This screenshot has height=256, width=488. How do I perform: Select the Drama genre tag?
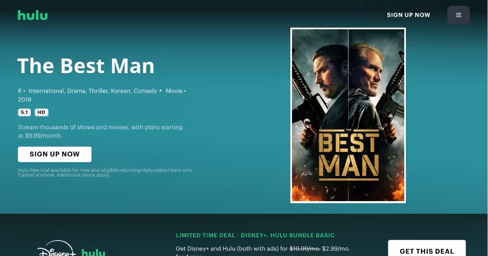(76, 91)
